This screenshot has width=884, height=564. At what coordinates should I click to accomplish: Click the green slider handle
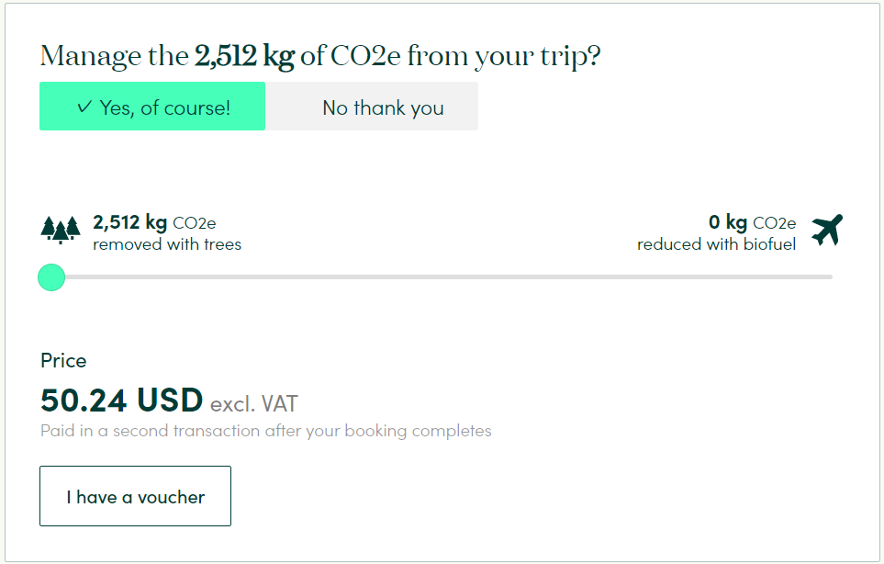(x=51, y=277)
